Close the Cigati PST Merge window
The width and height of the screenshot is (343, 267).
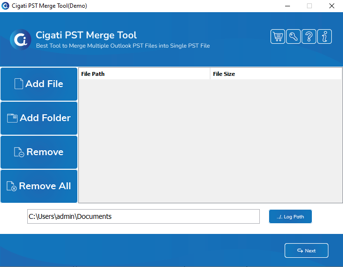(x=332, y=6)
